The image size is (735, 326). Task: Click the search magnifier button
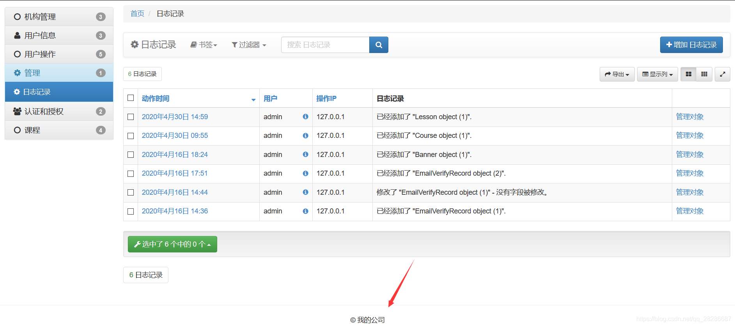click(378, 45)
